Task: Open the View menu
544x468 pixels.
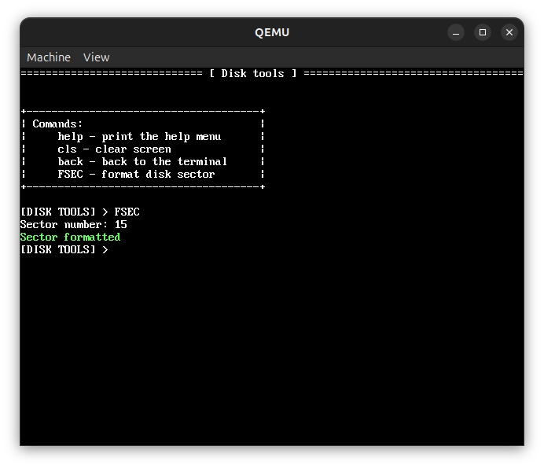Action: (x=96, y=57)
